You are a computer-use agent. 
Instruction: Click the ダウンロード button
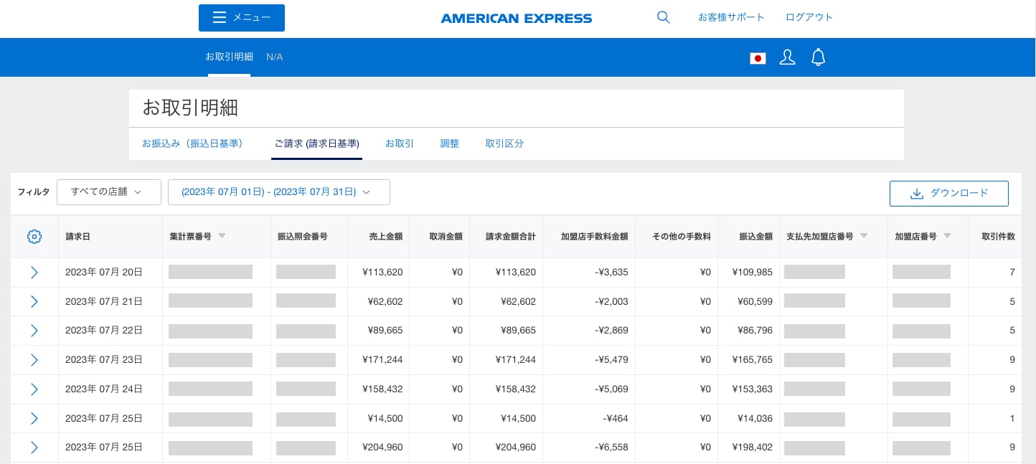[948, 193]
